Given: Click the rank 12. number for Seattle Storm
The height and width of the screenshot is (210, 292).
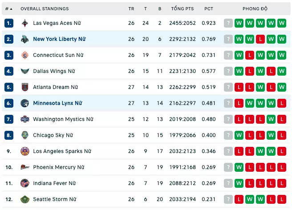Looking at the screenshot, I should [9, 199].
